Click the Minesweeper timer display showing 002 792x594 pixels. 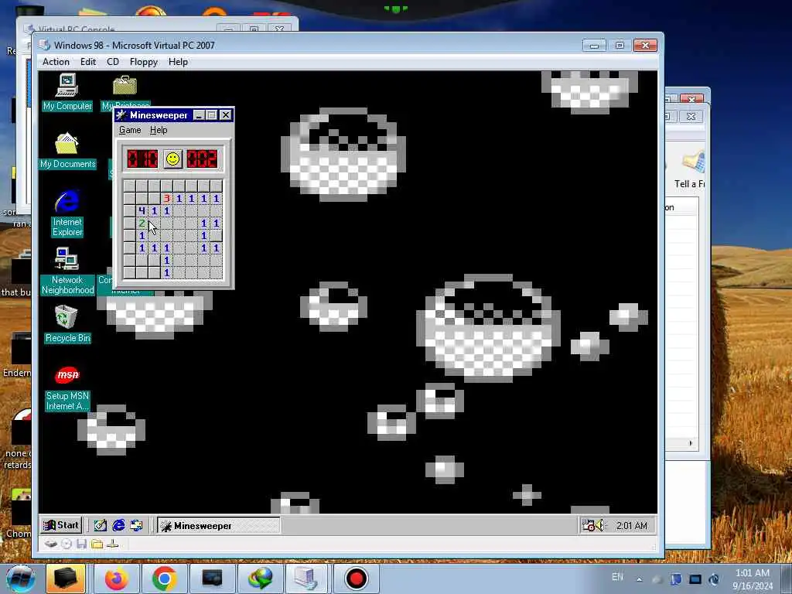[x=202, y=159]
